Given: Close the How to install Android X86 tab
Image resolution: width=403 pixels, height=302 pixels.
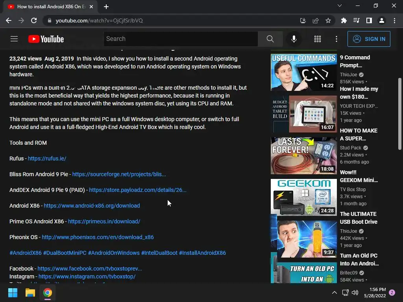Looking at the screenshot, I should (91, 7).
